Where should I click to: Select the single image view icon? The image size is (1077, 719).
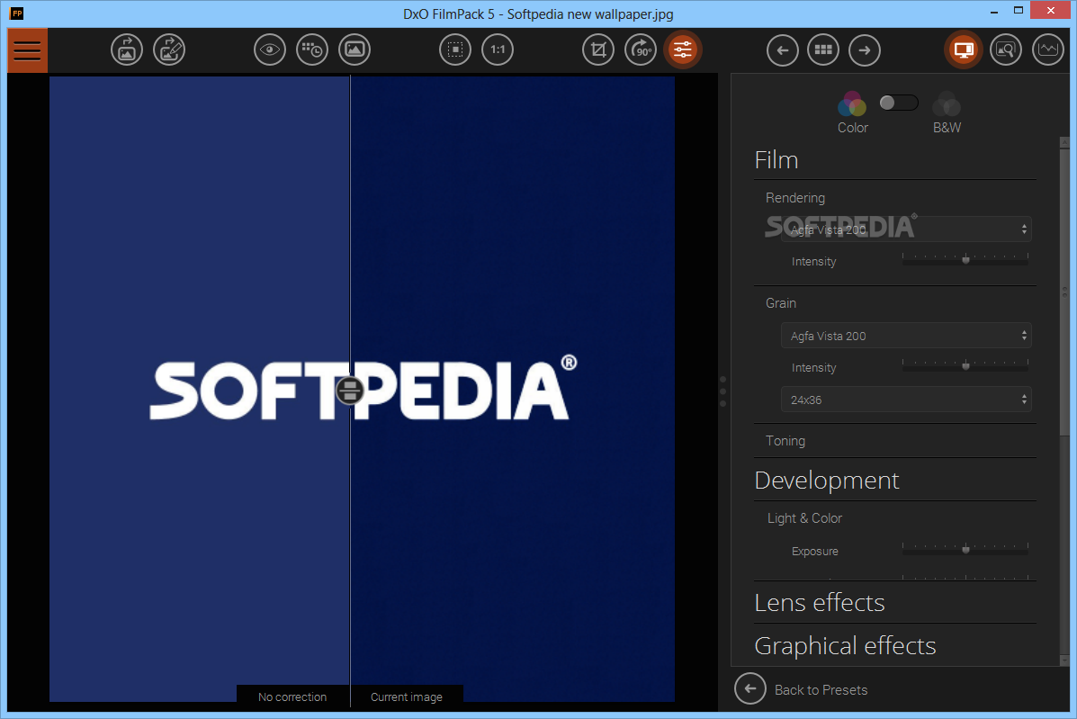[355, 49]
